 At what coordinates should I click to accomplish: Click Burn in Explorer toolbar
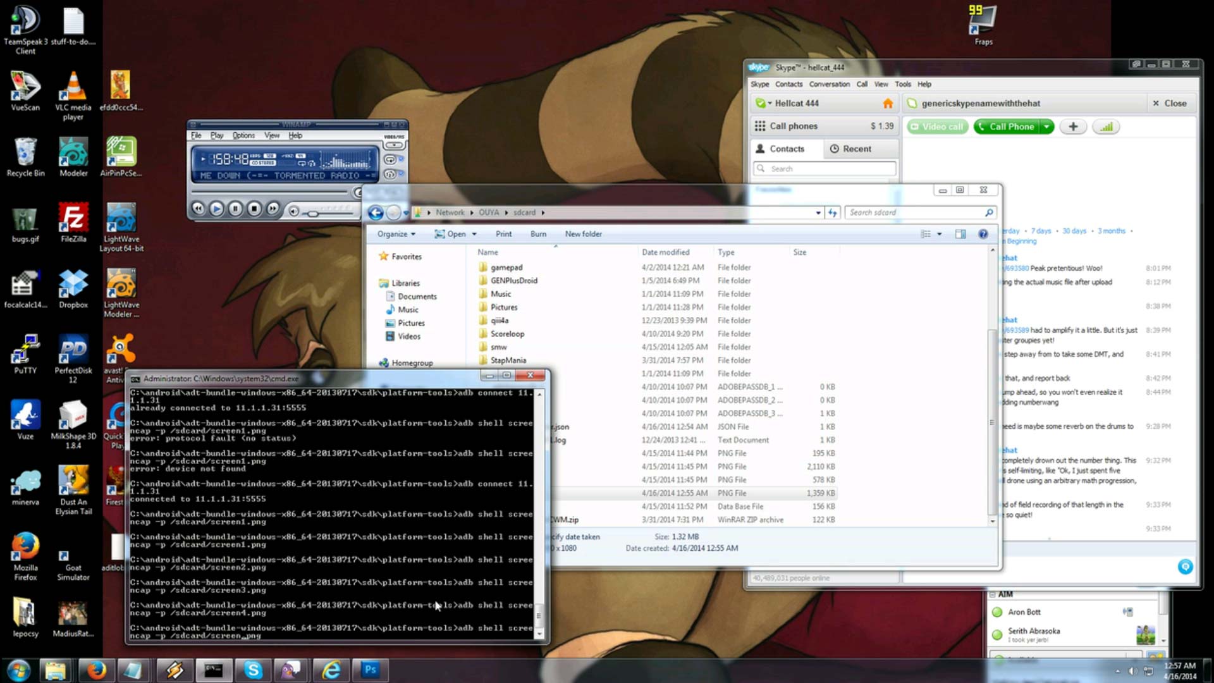538,234
